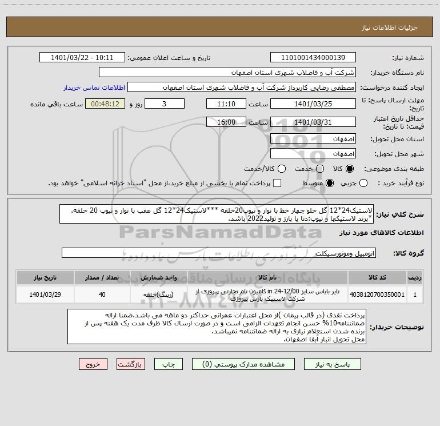Image resolution: width=440 pixels, height=426 pixels.
Task: Click the (رینگ)حلقه unit cell
Action: tap(158, 294)
